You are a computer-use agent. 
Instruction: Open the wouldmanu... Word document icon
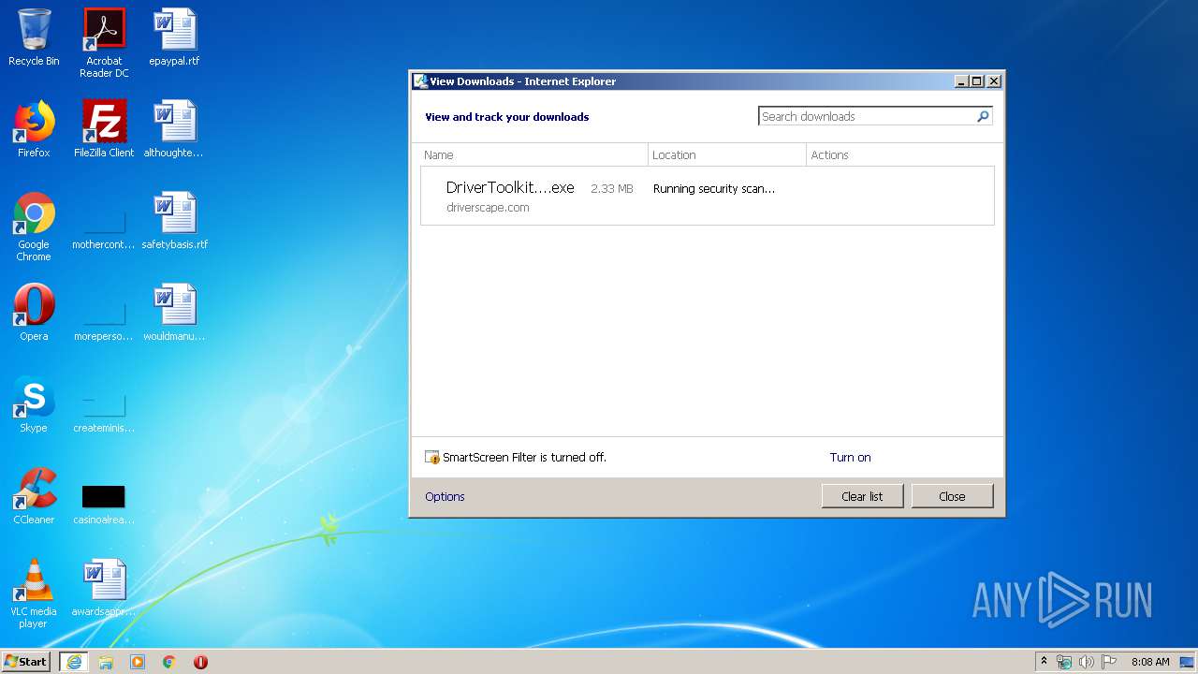click(x=174, y=313)
